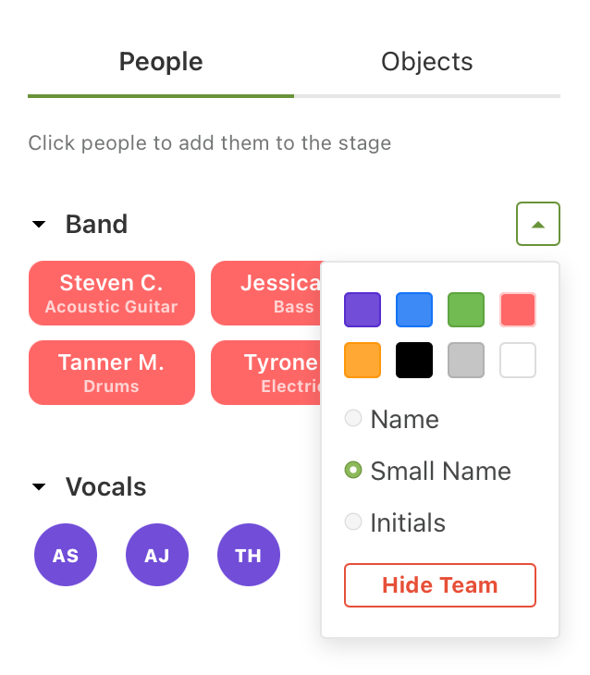Select the Small Name radio option
This screenshot has width=590, height=675.
(353, 471)
